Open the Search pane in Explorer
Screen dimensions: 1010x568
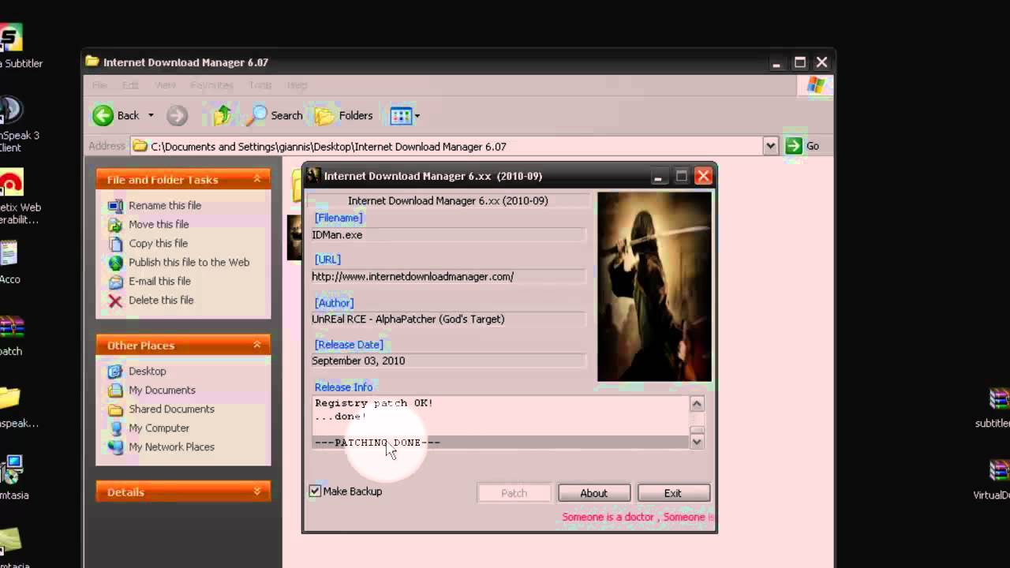[x=274, y=115]
